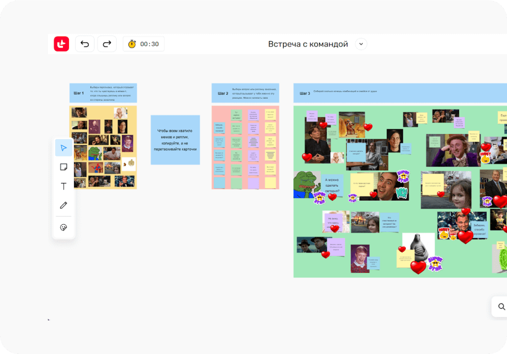Open the stickers palette tool

pos(64,227)
